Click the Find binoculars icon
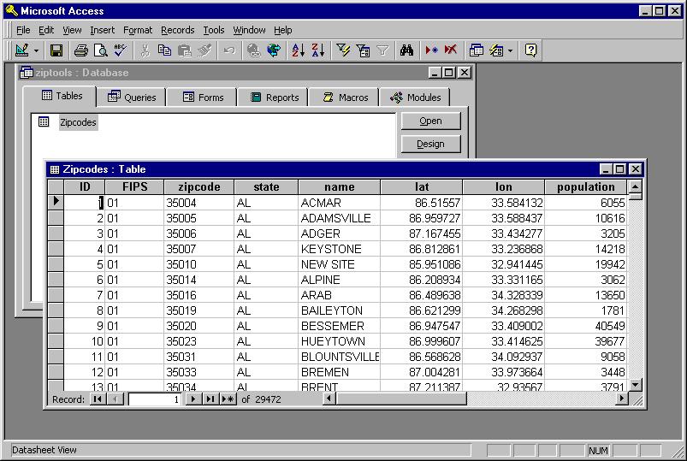The height and width of the screenshot is (461, 687). pyautogui.click(x=406, y=50)
